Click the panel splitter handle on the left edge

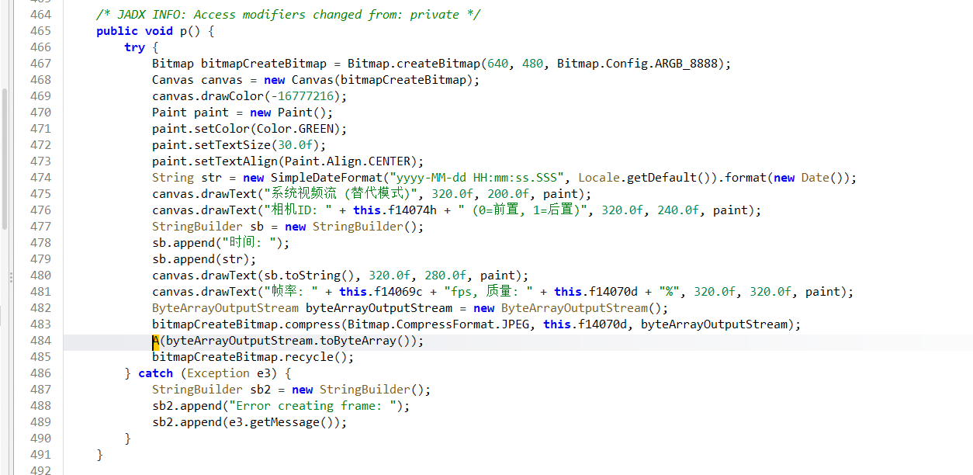coord(10,277)
